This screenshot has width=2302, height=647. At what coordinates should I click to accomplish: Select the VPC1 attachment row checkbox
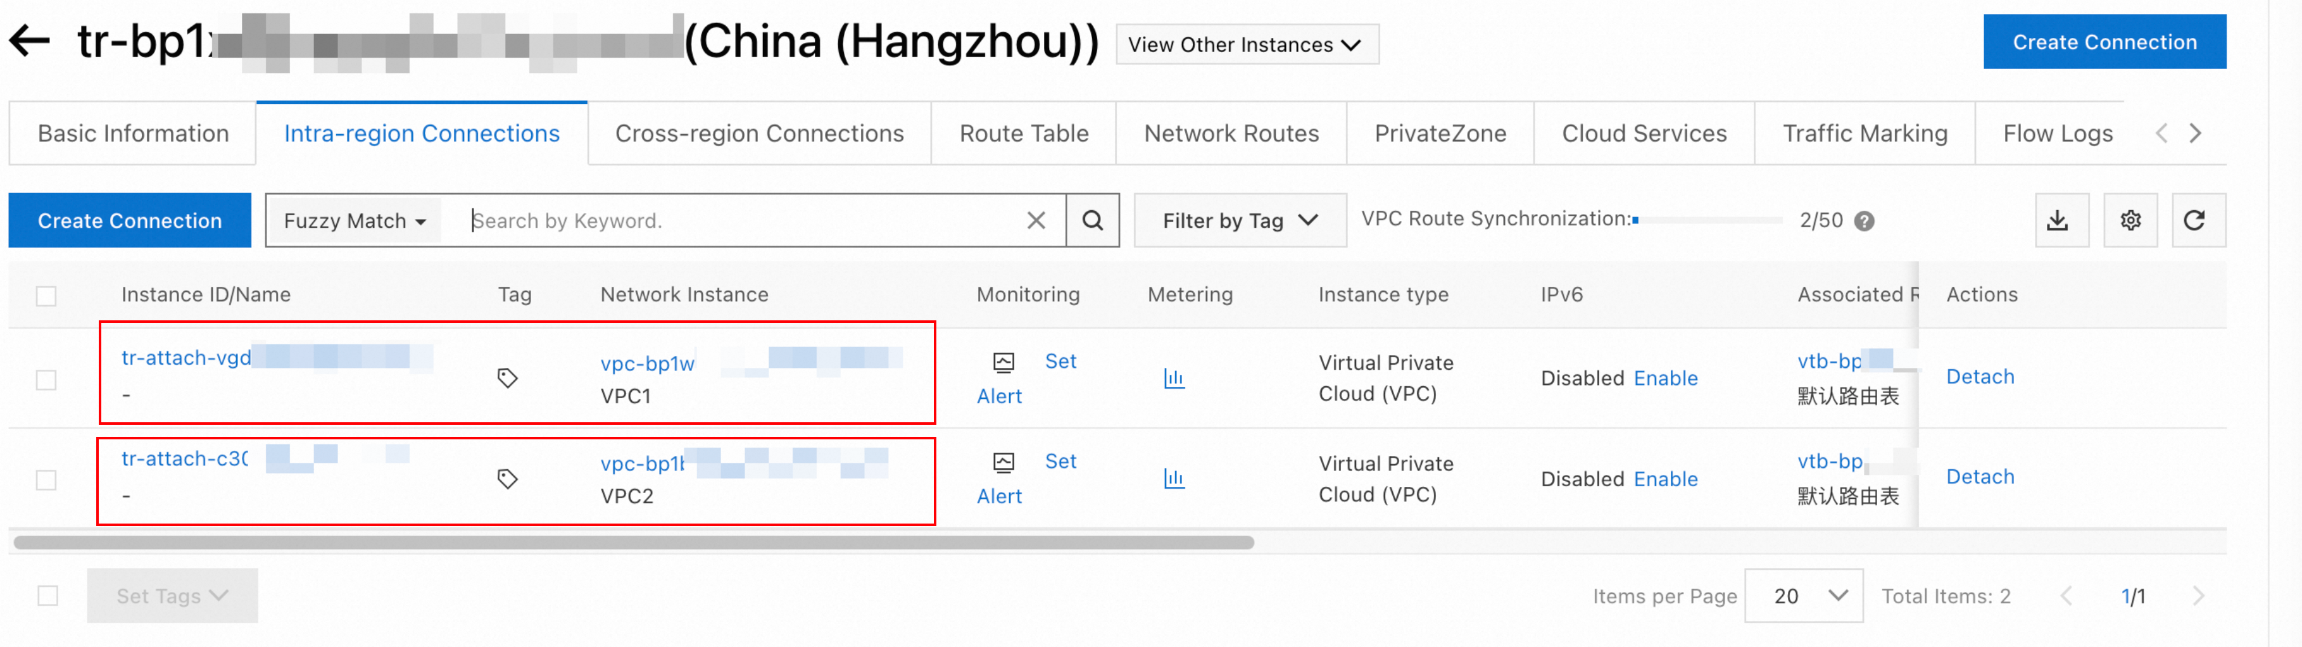pos(46,380)
